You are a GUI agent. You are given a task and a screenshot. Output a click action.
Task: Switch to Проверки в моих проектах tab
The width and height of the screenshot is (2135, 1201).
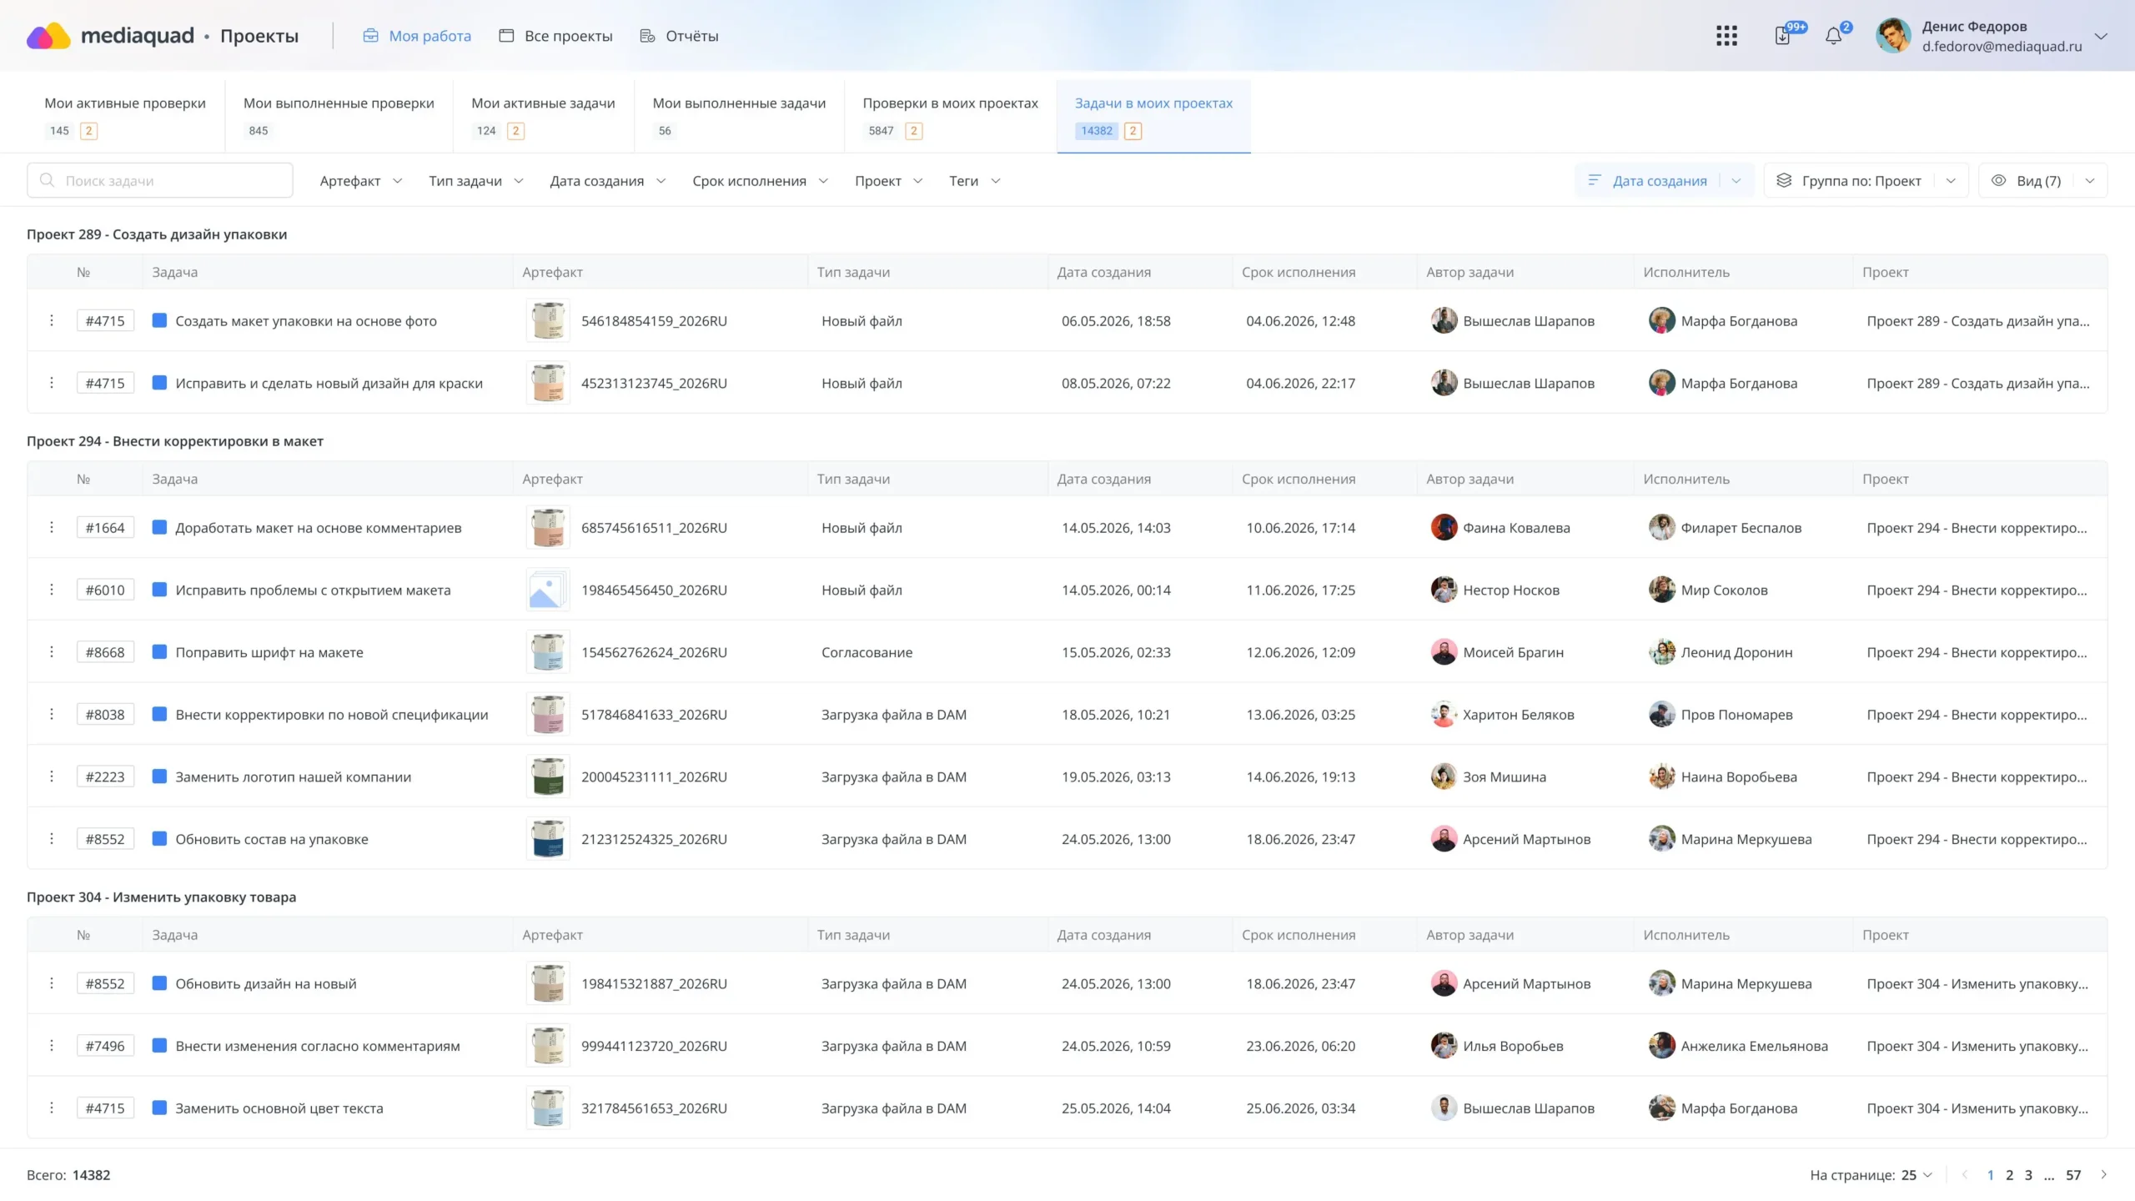click(x=950, y=116)
